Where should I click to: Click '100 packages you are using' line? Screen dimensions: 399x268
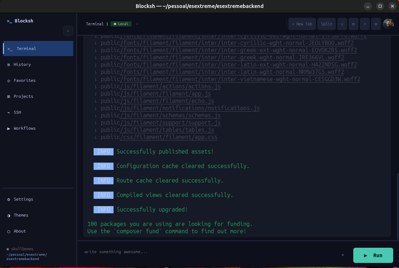[x=170, y=224]
